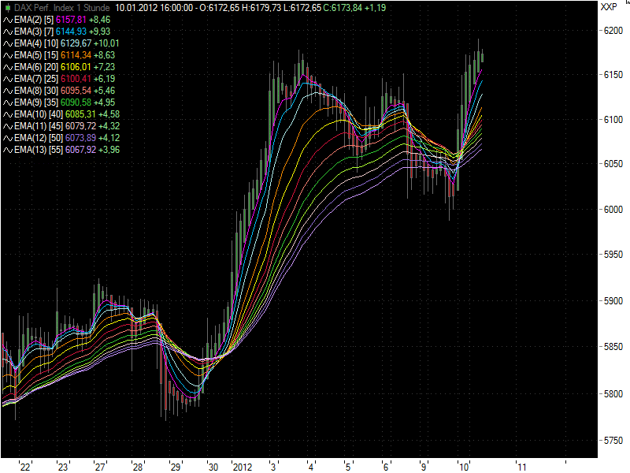Click the green square icon beside DAX Perf. Index
Viewport: 630px width, 473px height.
[8, 8]
